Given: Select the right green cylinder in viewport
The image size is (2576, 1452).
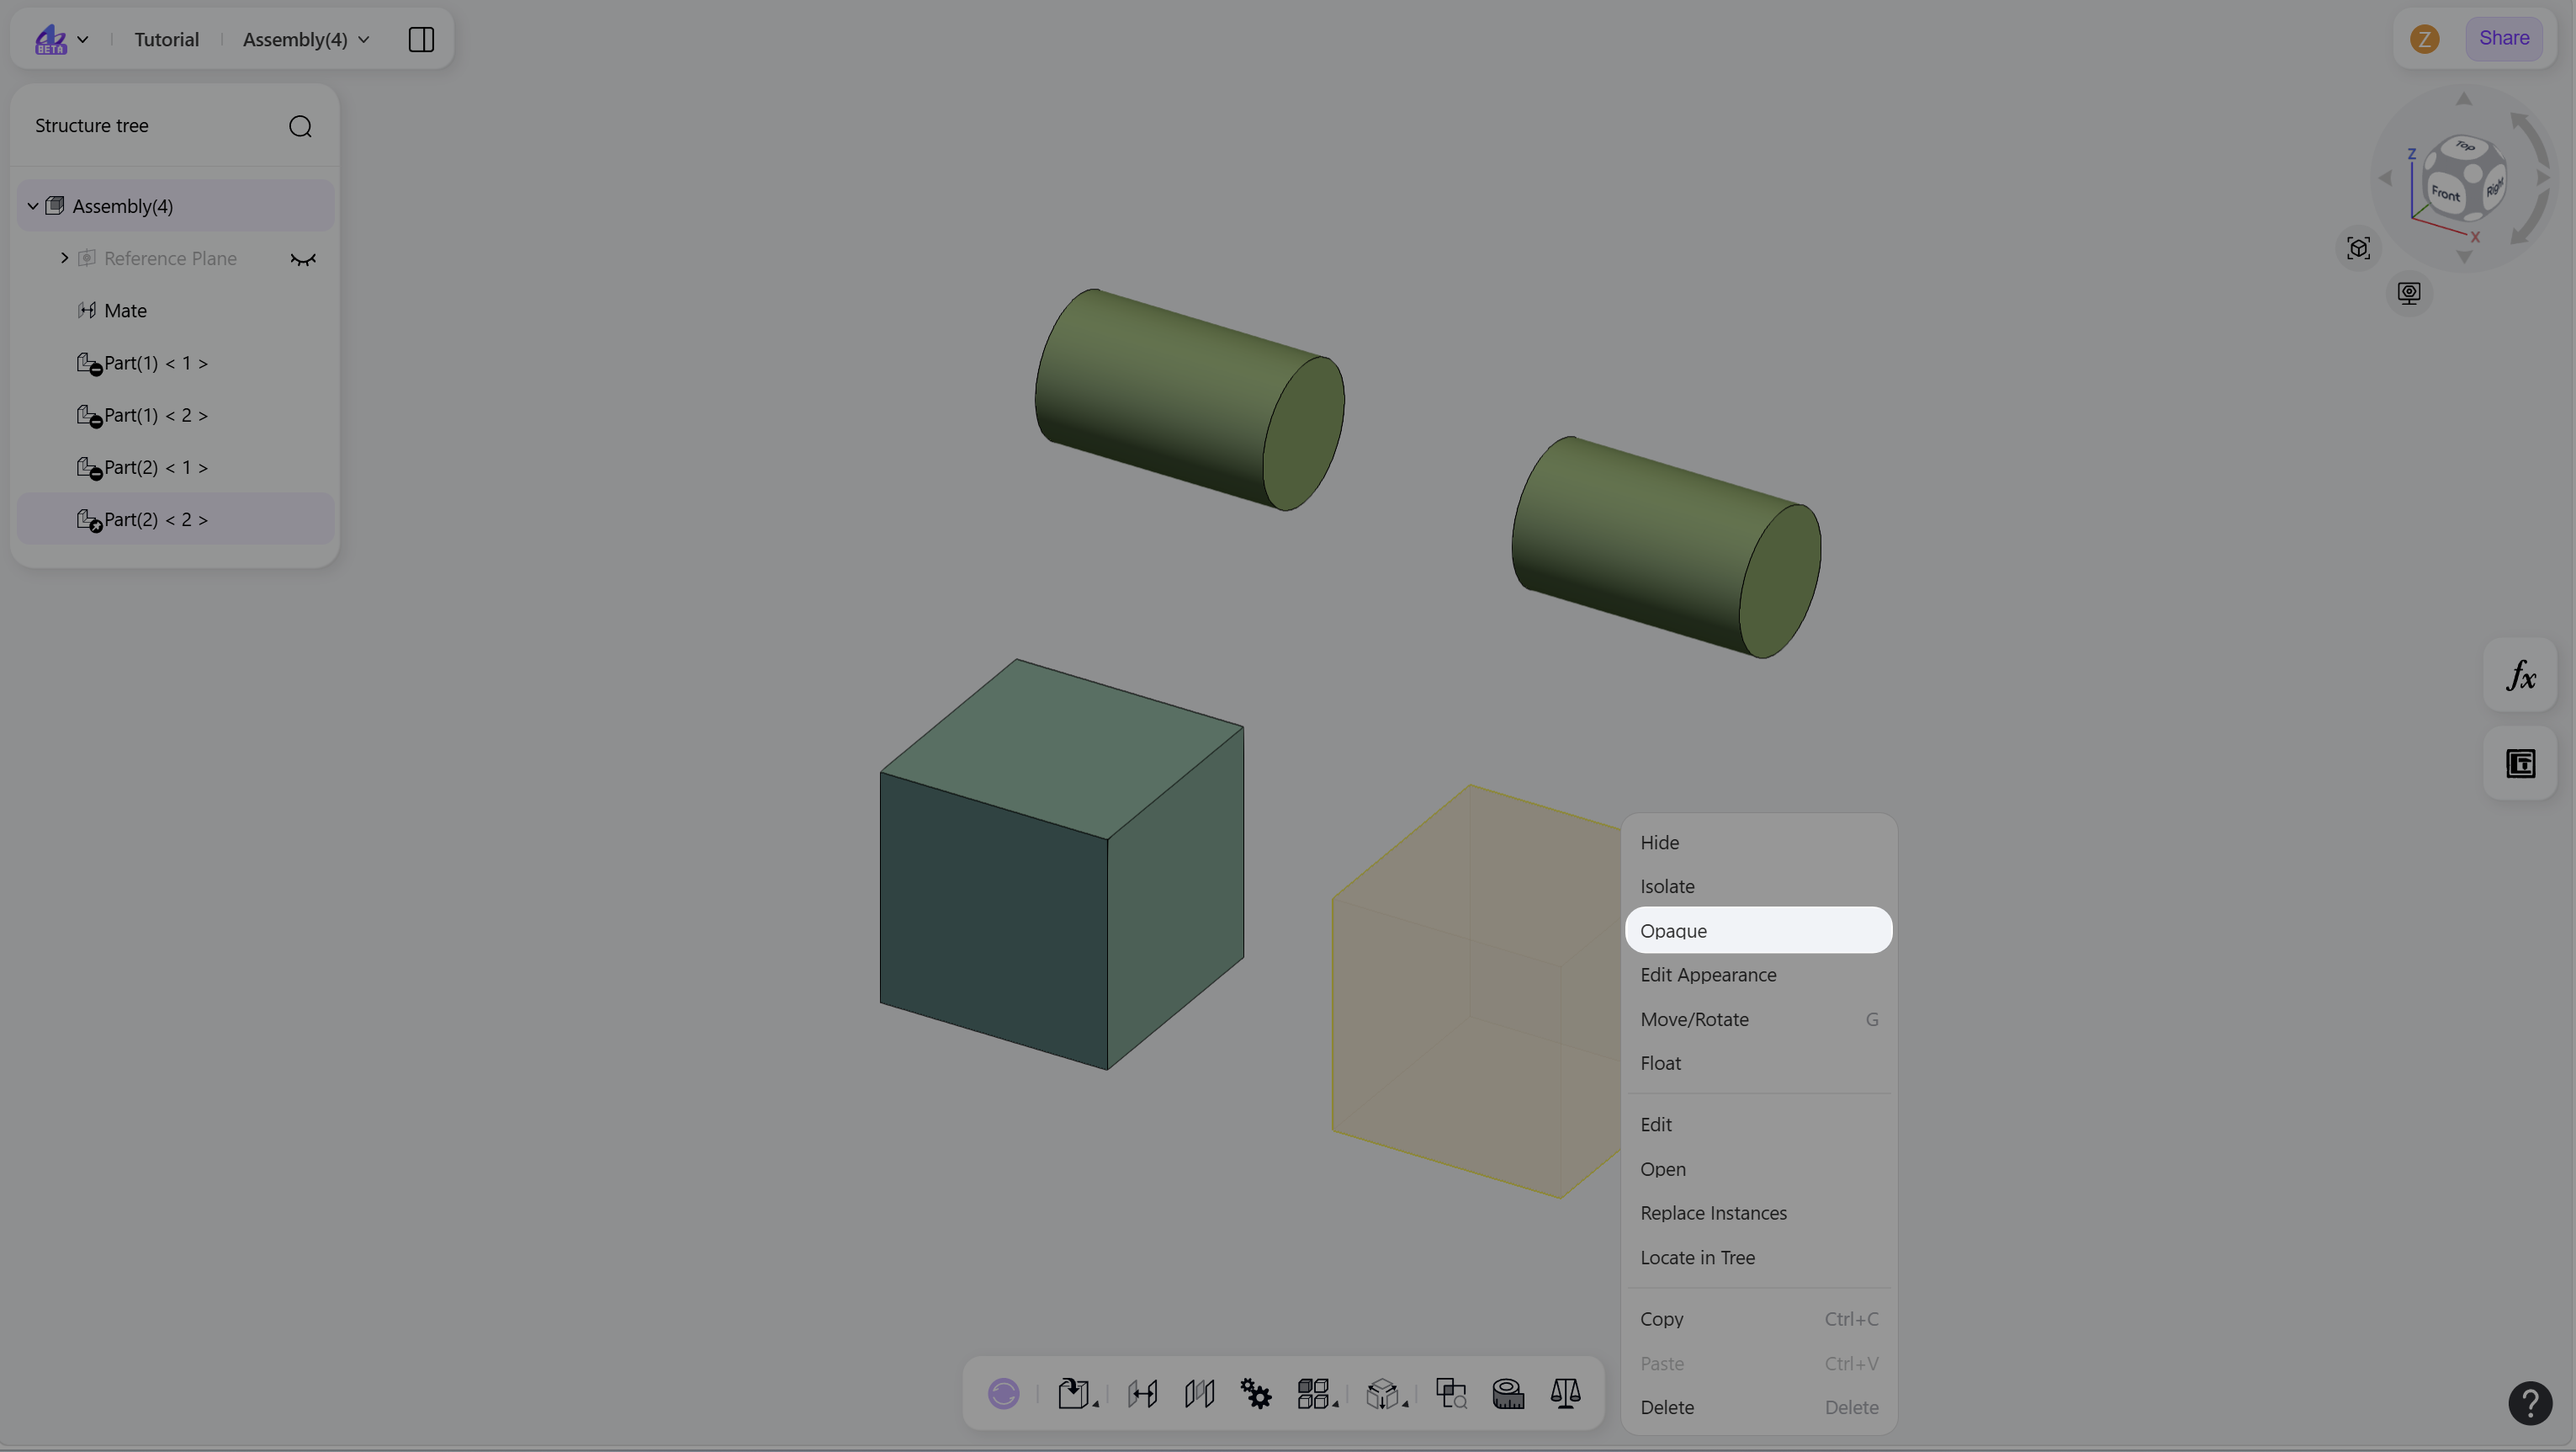Looking at the screenshot, I should click(1666, 547).
